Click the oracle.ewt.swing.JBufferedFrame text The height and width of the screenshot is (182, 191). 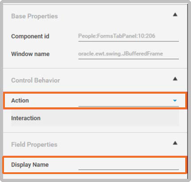coord(121,54)
